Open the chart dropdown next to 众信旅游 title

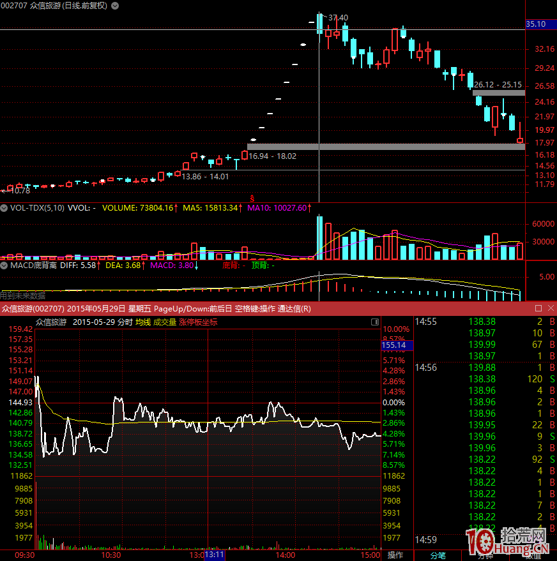coord(115,6)
